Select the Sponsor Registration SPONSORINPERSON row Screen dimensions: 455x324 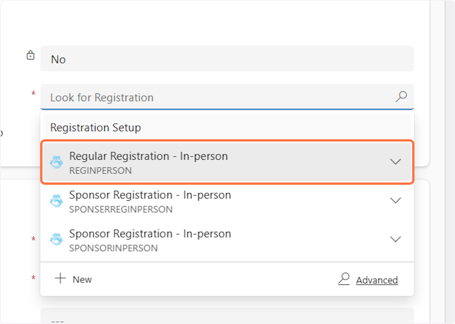190,240
